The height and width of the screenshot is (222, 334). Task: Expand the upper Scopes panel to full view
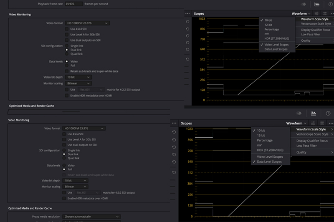click(x=325, y=13)
